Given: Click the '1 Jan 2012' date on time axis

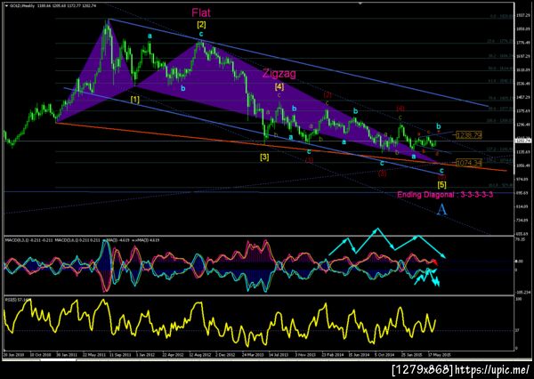Looking at the screenshot, I should coord(145,355).
